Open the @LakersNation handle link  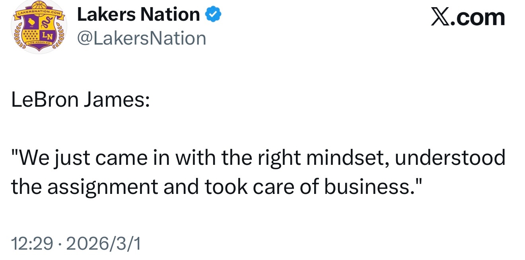point(141,38)
